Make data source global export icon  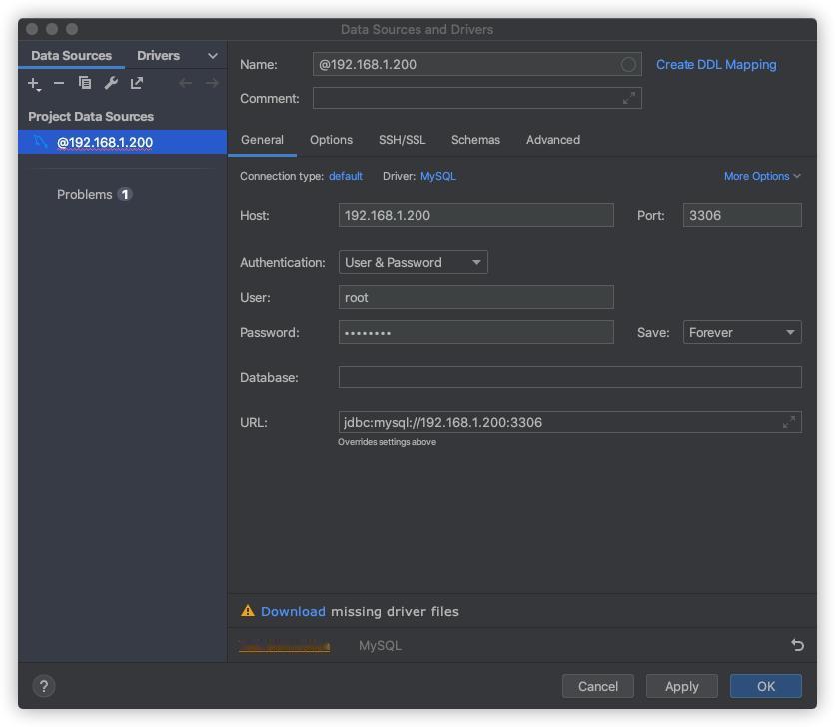[x=136, y=83]
